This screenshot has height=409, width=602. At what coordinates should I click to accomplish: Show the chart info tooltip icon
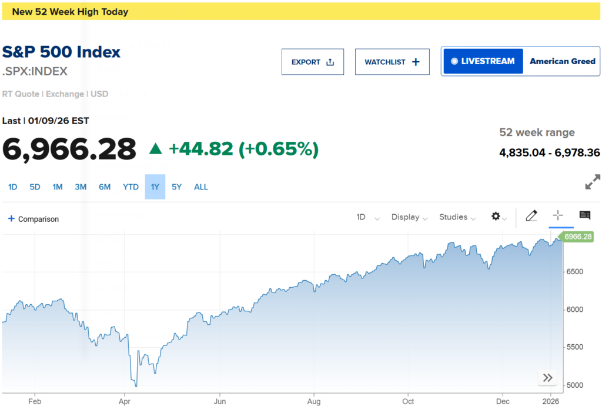click(x=584, y=215)
